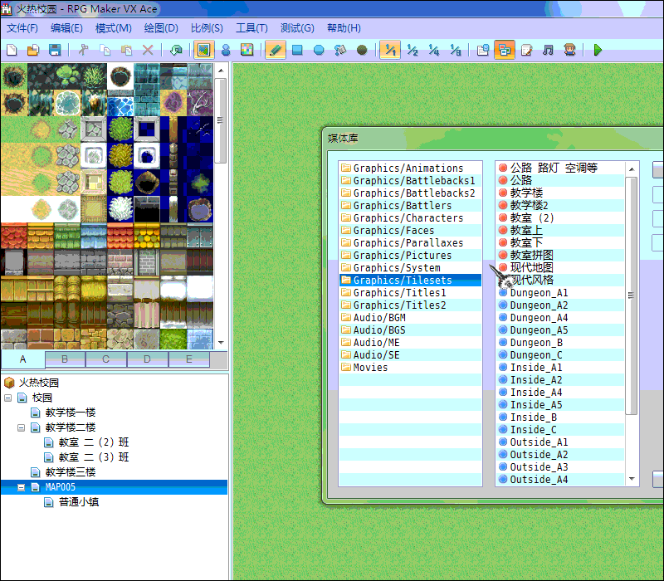
Task: Click the Cut scissors icon
Action: tap(84, 50)
